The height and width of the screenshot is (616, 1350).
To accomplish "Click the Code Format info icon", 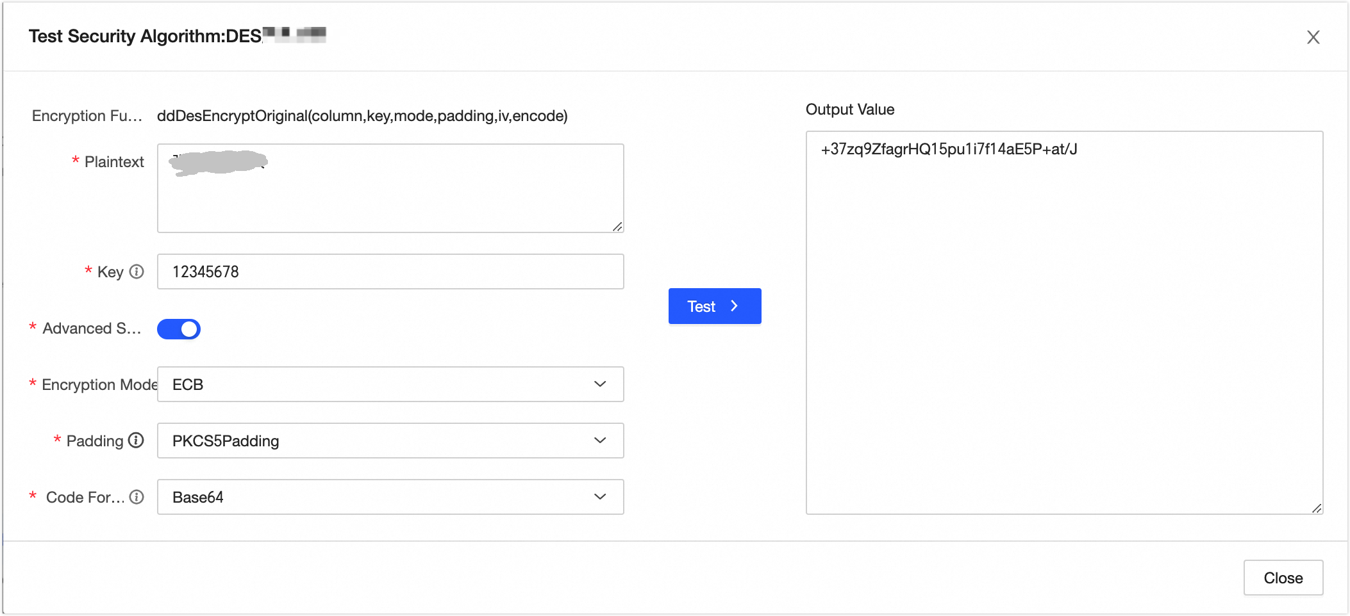I will [x=137, y=497].
